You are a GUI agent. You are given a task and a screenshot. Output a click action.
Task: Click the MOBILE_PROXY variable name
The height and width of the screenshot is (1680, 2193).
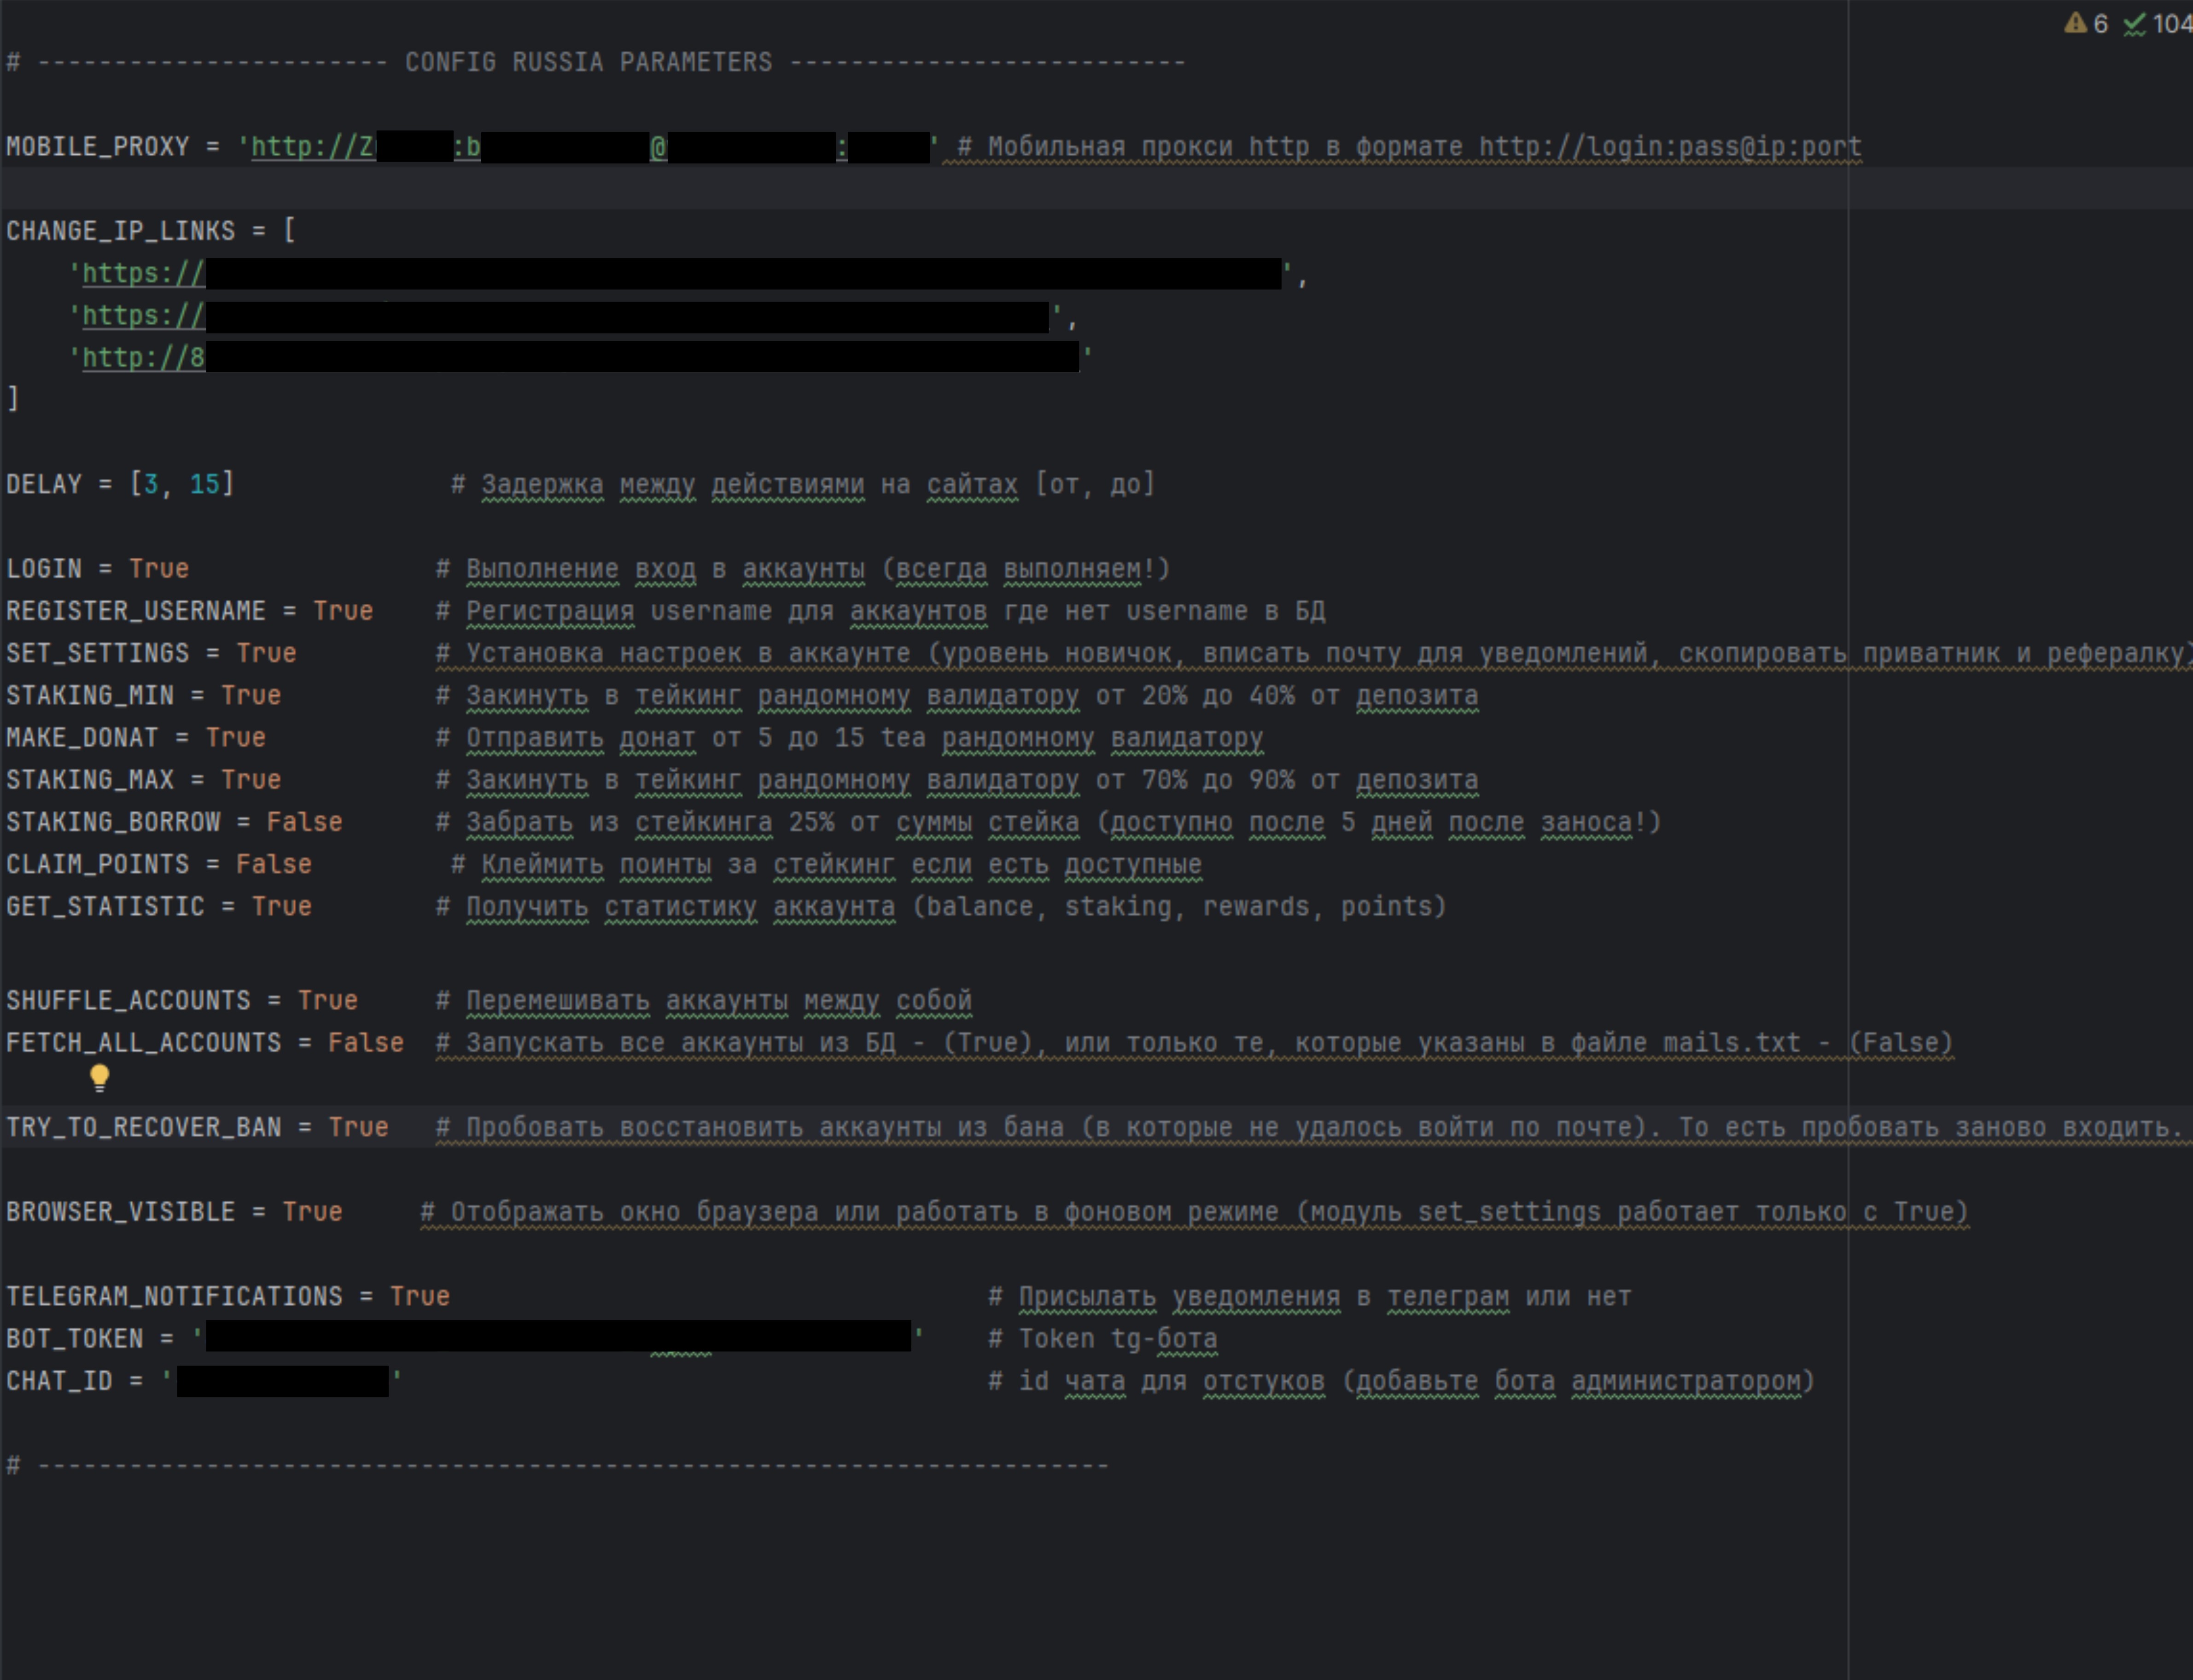[98, 147]
